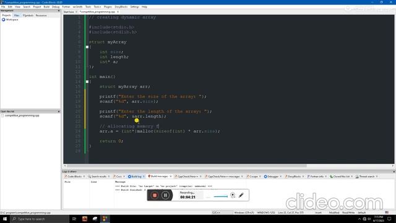Select competitive_programming.cpp in Open files list
Viewport: 396px width, 223px height.
pos(22,116)
